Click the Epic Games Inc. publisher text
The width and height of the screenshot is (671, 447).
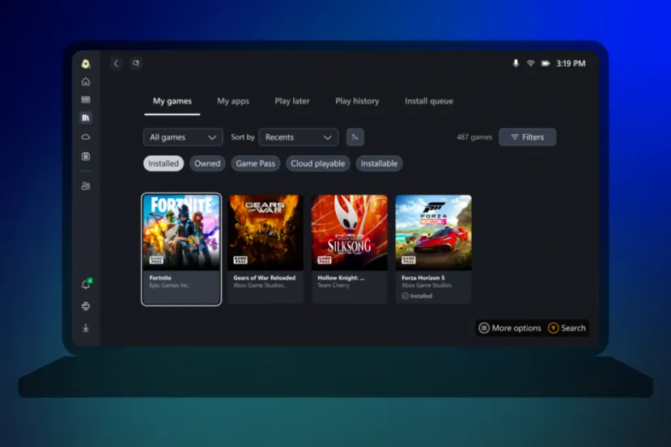tap(169, 285)
